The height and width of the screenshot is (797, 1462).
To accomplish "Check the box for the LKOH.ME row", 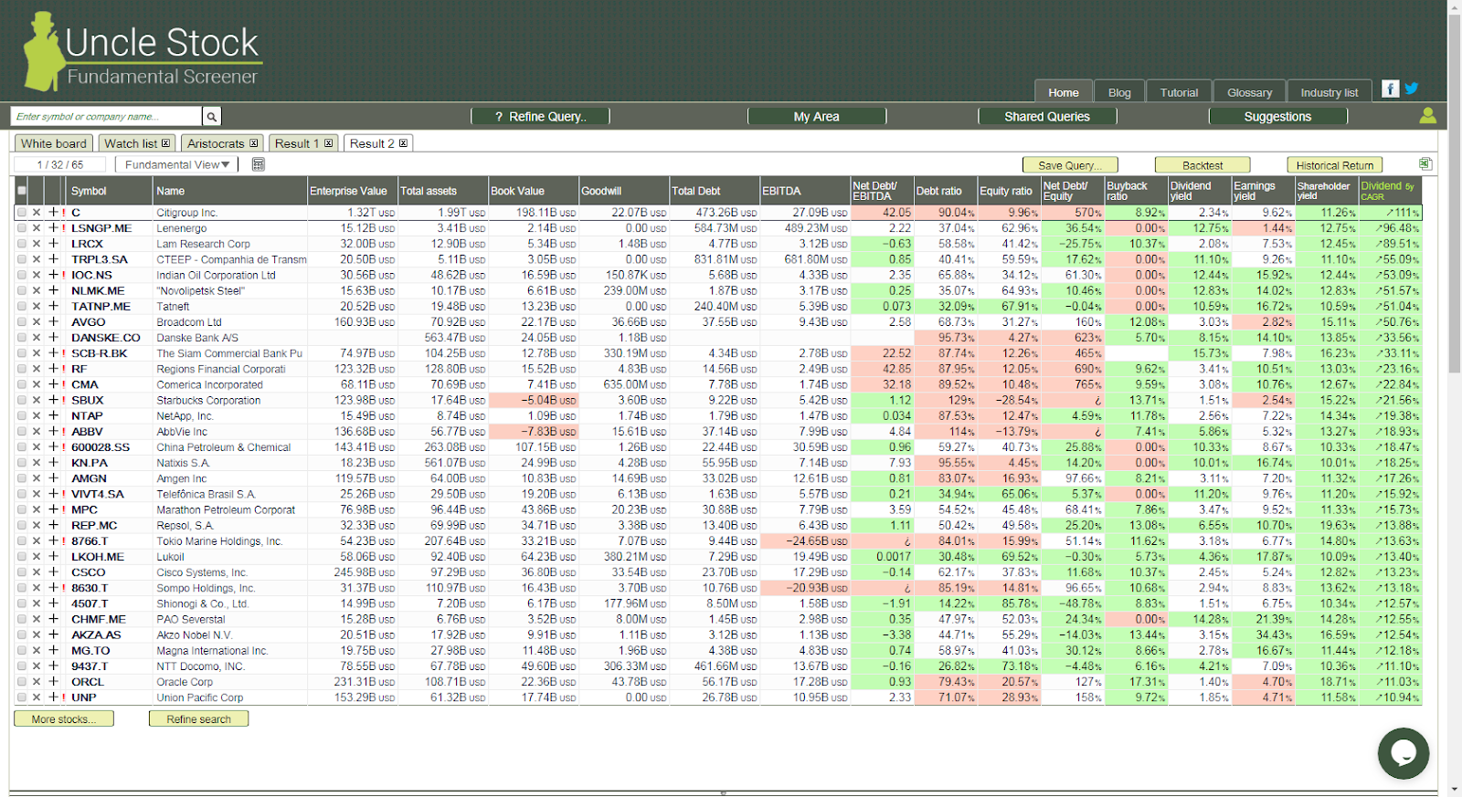I will [x=21, y=557].
